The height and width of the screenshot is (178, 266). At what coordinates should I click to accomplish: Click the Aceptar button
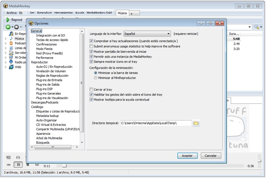(187, 156)
